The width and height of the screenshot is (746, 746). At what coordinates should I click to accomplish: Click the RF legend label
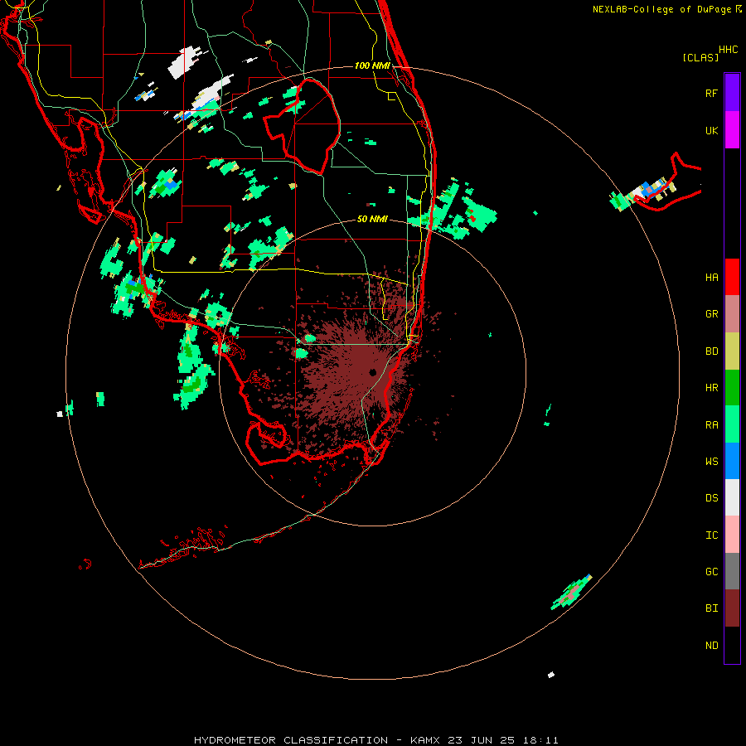711,93
